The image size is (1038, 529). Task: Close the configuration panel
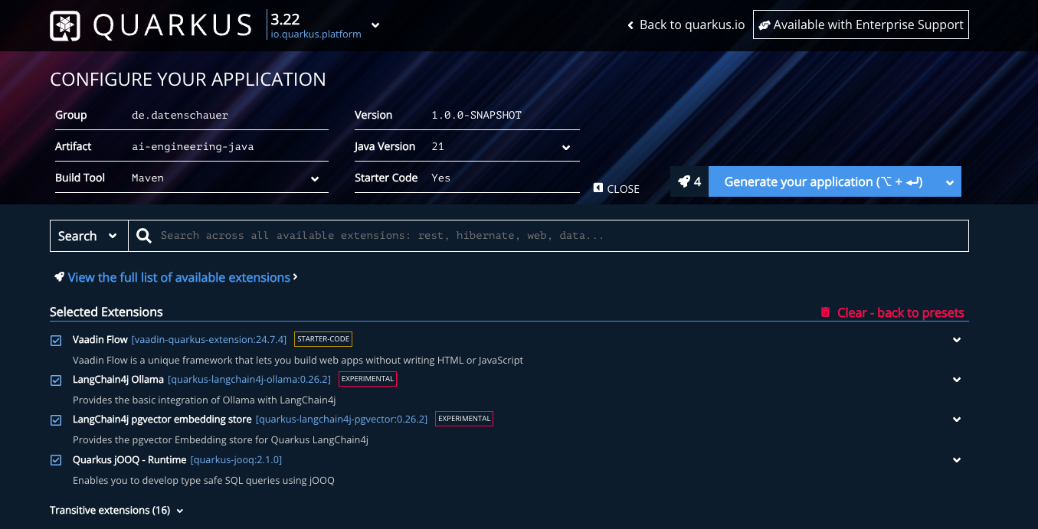[617, 188]
